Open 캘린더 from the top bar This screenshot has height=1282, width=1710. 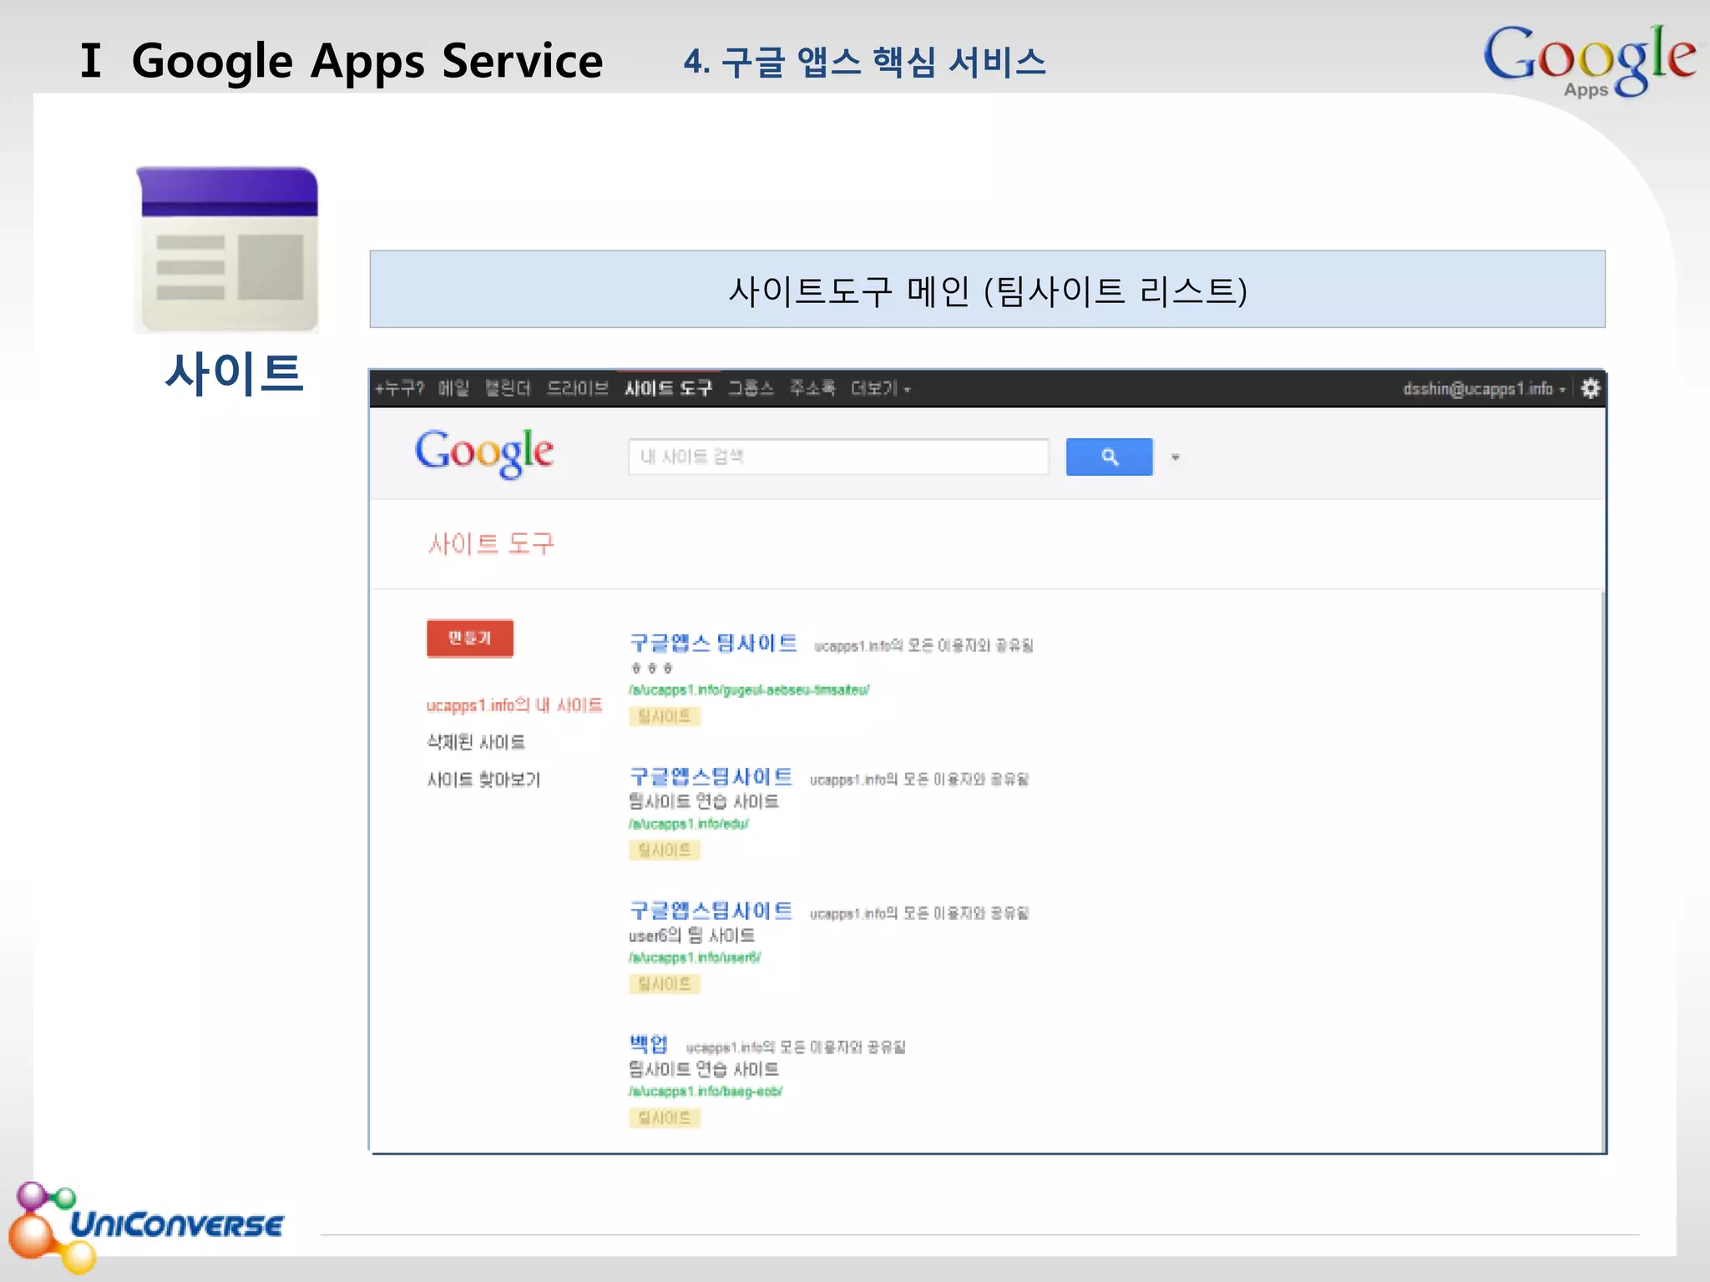click(508, 388)
